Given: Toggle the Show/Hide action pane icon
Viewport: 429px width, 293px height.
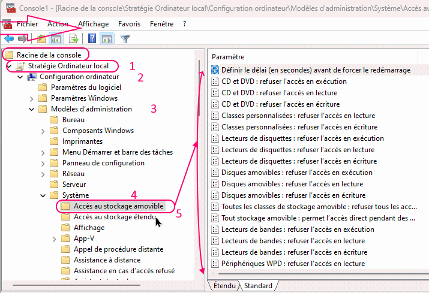Looking at the screenshot, I should click(x=107, y=39).
